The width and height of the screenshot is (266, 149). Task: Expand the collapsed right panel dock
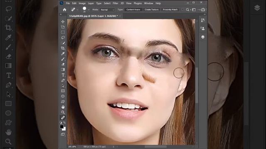(204, 14)
